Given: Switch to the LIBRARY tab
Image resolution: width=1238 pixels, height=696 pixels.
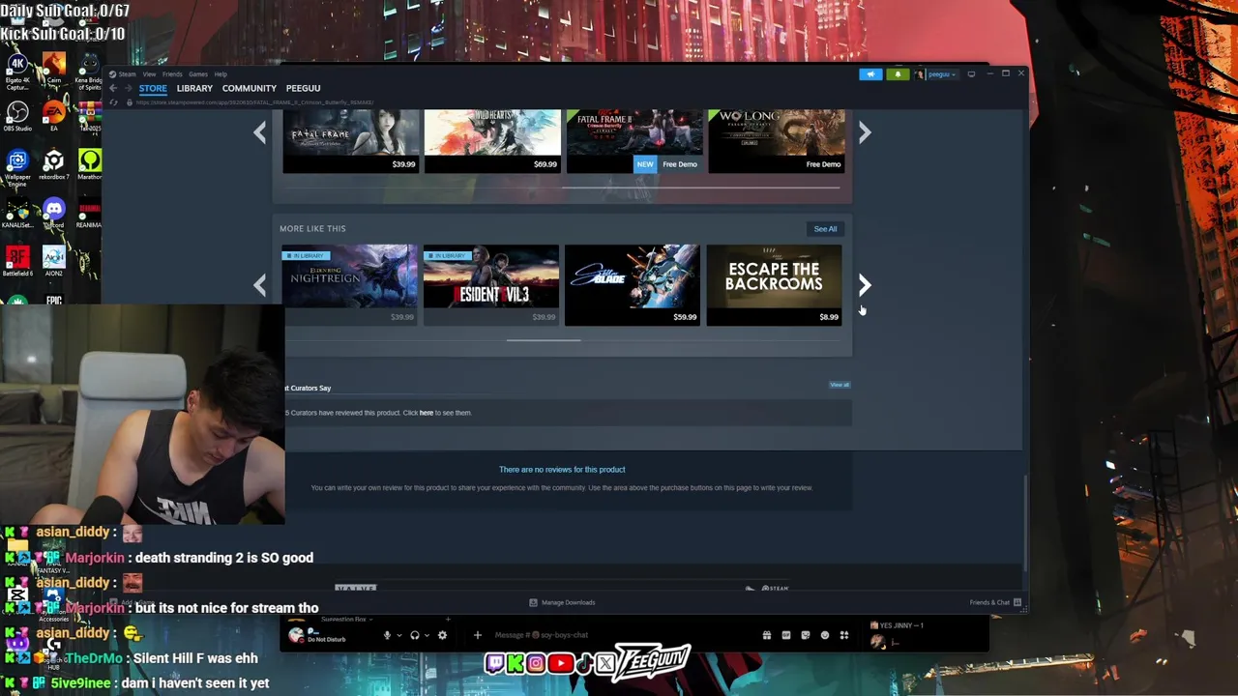Looking at the screenshot, I should tap(194, 88).
